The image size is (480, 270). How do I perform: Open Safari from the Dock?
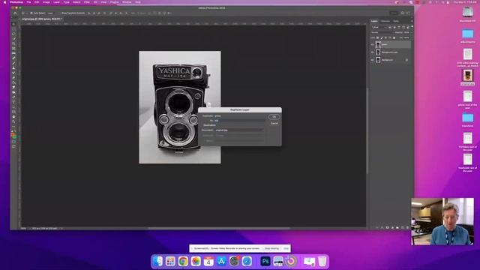tap(247, 261)
